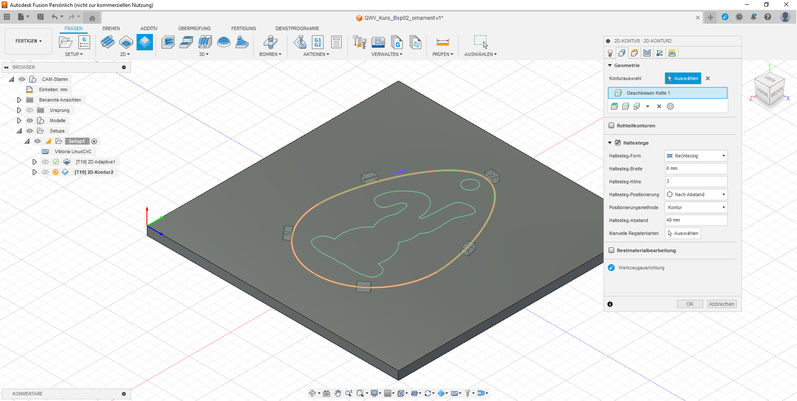Image resolution: width=797 pixels, height=401 pixels.
Task: Click the drill icon above BOHREN
Action: click(x=270, y=42)
